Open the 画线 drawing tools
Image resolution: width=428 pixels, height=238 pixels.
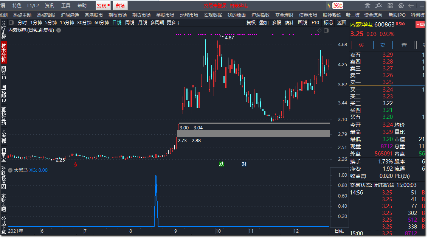tap(302, 23)
